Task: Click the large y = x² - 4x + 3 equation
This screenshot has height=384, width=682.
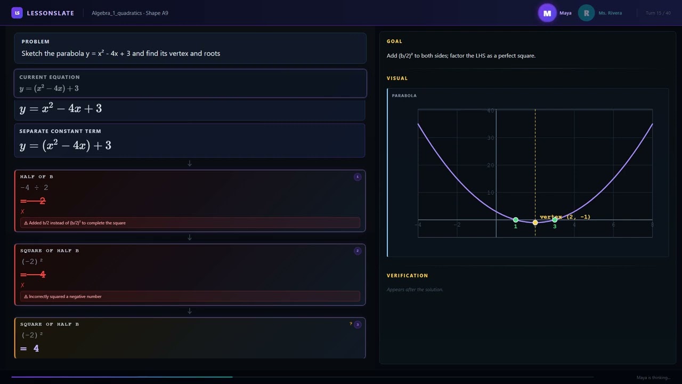Action: [x=61, y=109]
